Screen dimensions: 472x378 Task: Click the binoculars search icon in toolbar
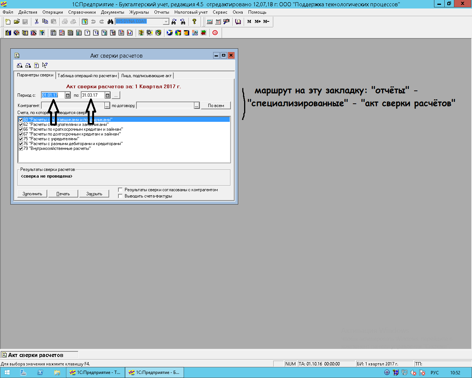click(x=110, y=22)
